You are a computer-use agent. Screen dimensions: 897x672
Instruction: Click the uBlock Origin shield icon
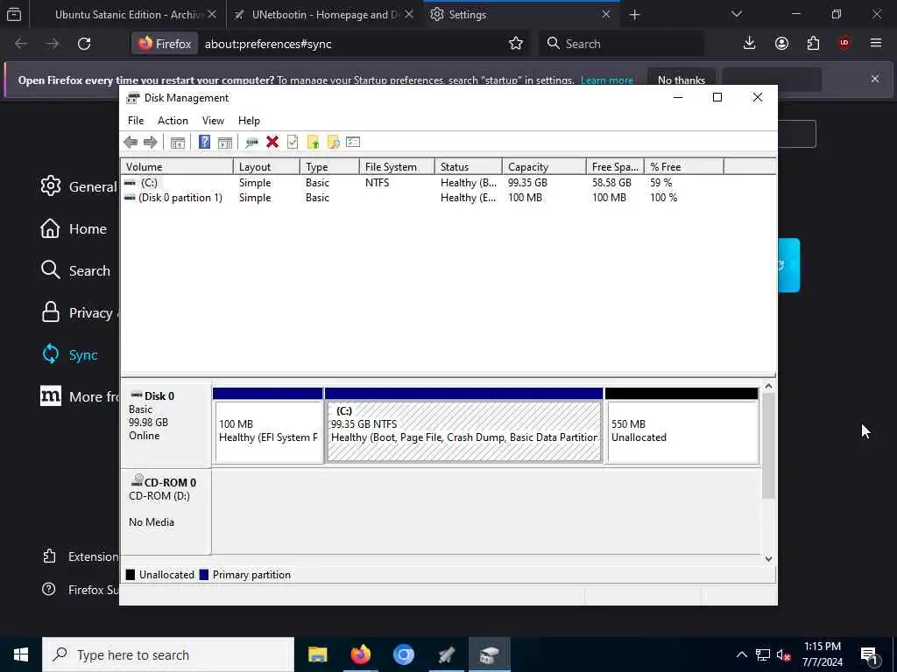[x=844, y=44]
